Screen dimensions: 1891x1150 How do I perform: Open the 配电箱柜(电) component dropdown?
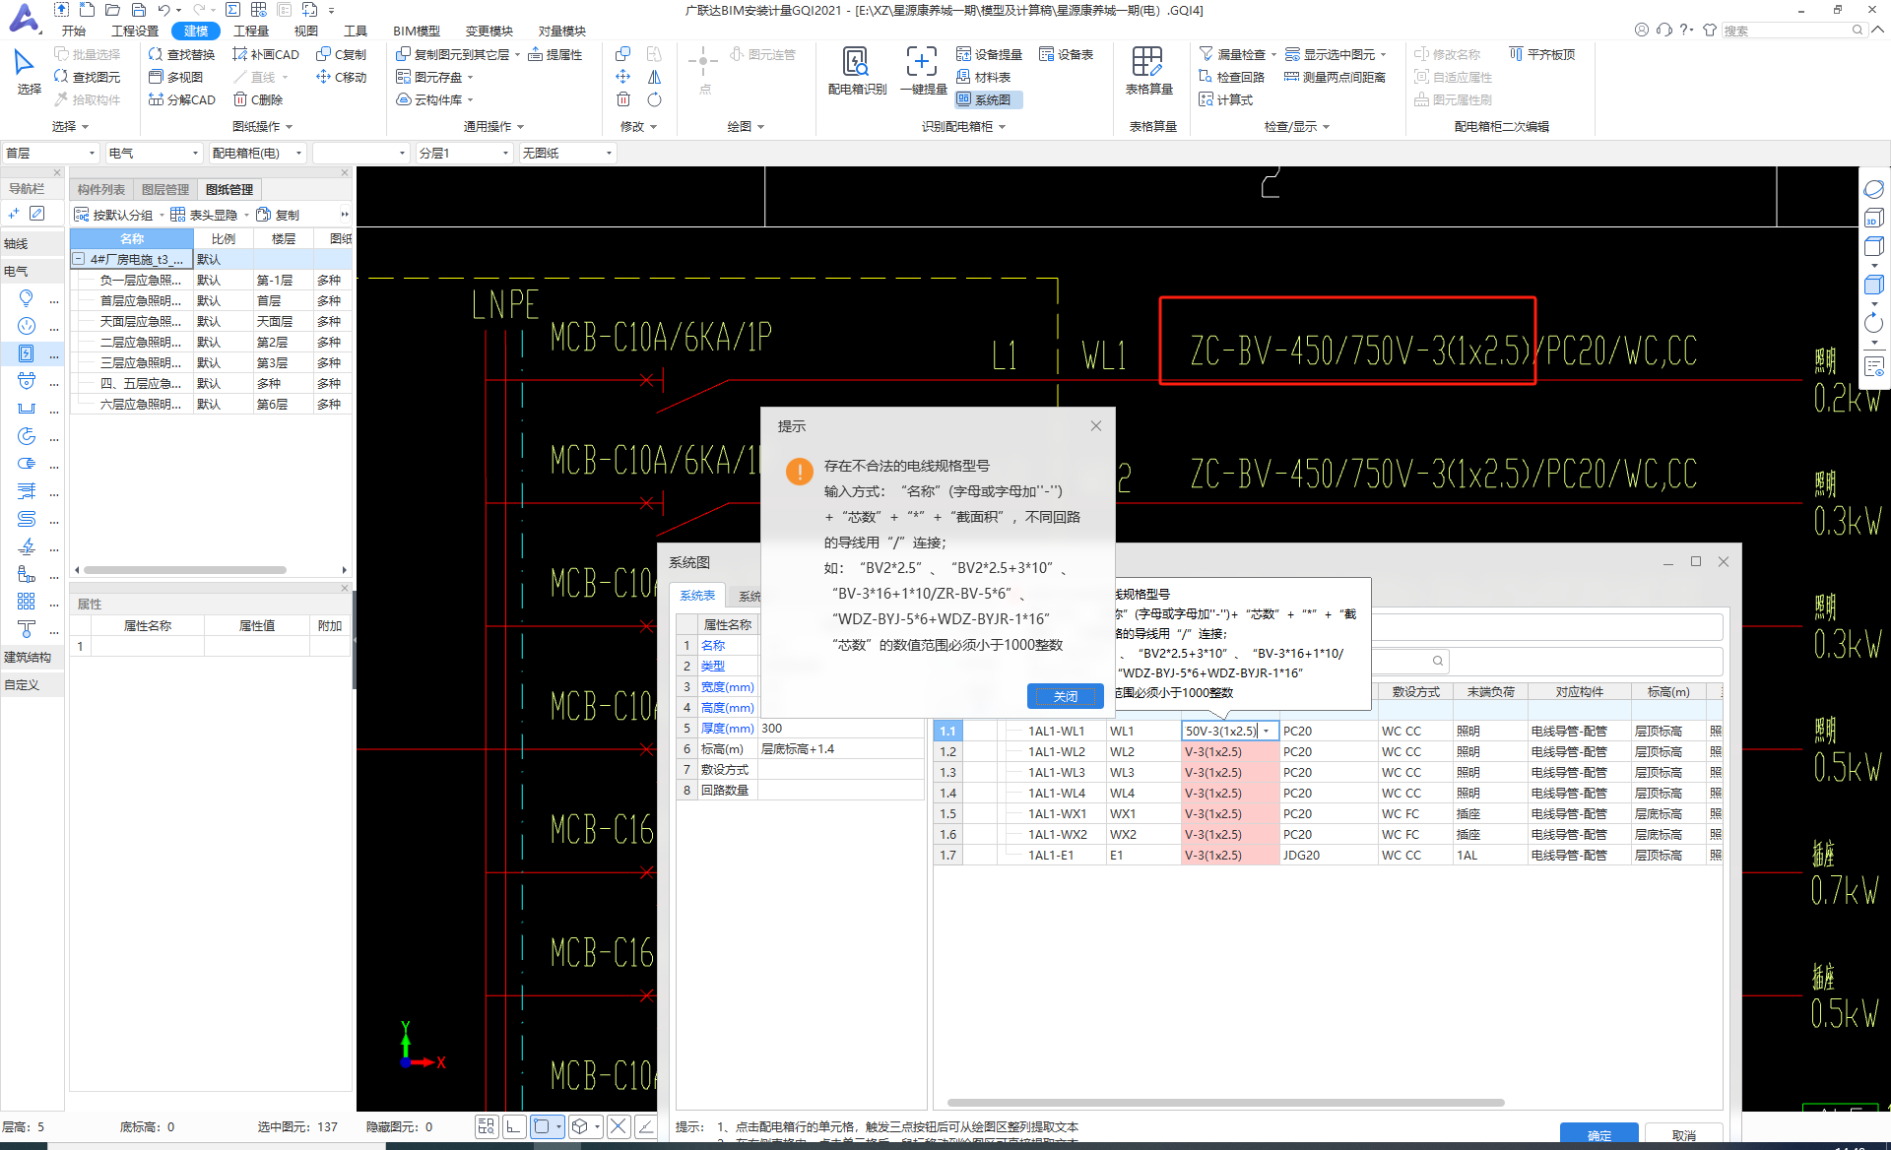point(257,153)
